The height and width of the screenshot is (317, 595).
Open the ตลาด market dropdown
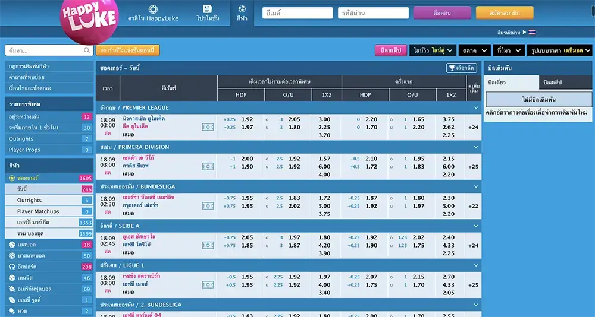(474, 50)
